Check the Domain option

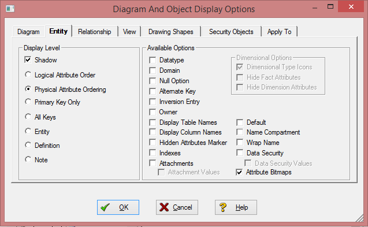coord(153,70)
